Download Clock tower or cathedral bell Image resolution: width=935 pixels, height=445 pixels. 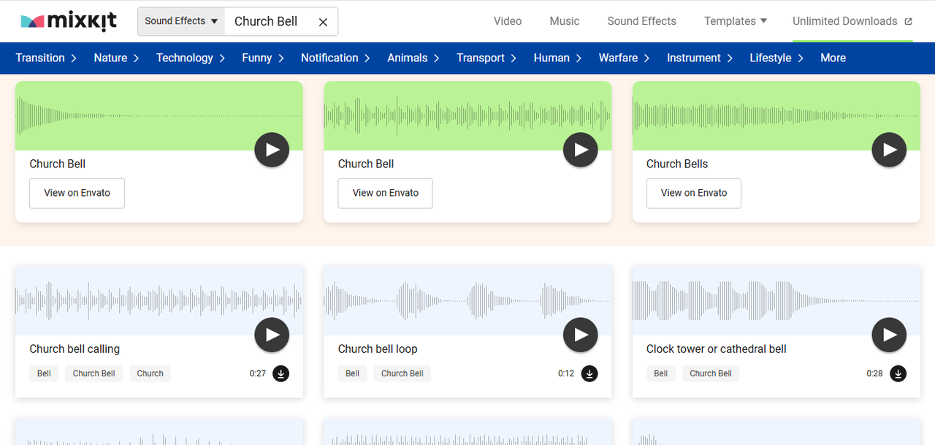(898, 373)
